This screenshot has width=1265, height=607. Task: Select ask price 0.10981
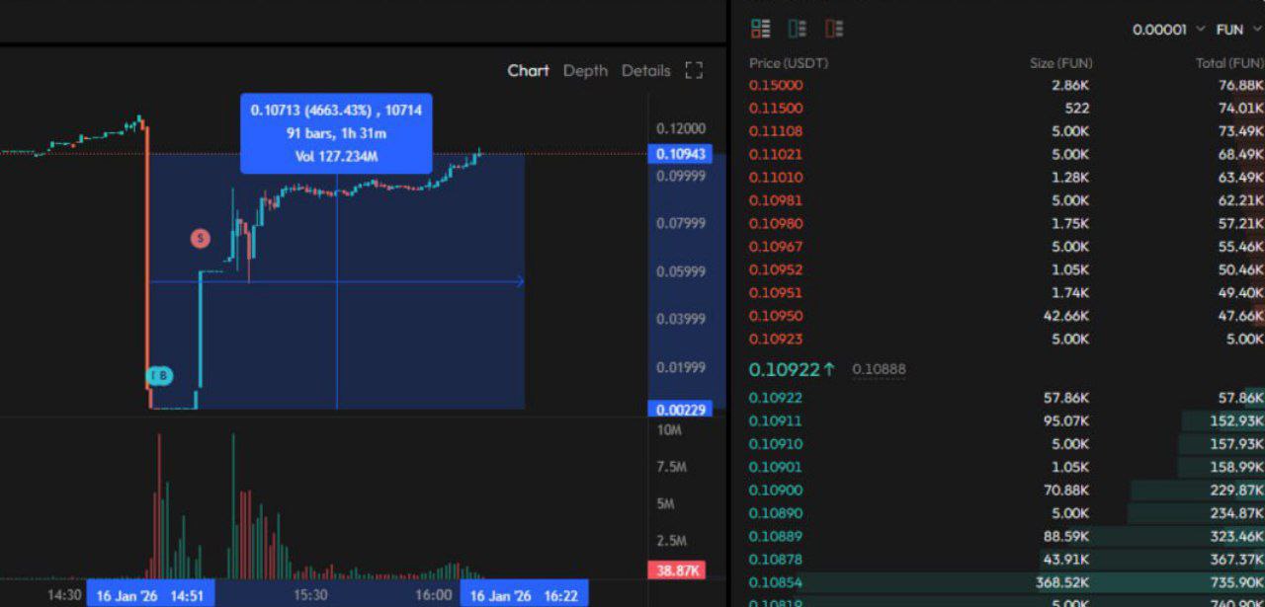coord(776,200)
